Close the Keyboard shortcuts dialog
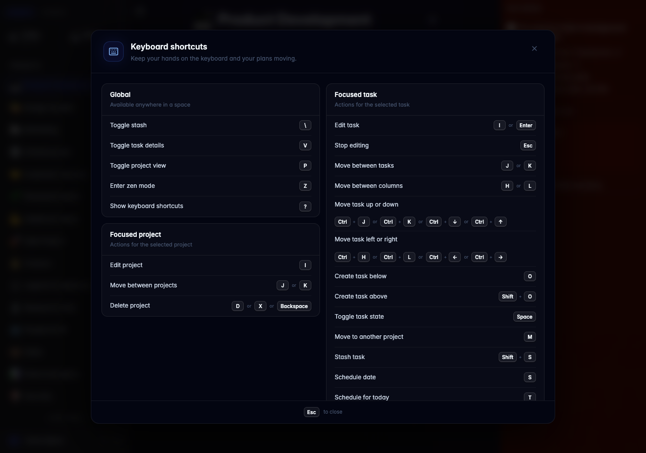Viewport: 646px width, 453px height. [534, 48]
